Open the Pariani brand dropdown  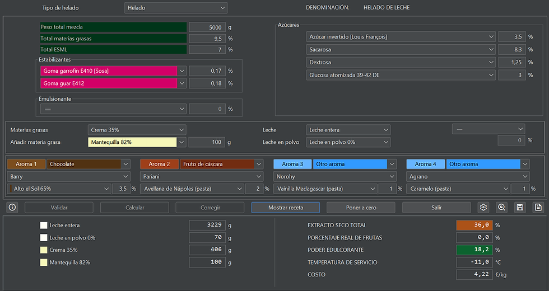(202, 177)
